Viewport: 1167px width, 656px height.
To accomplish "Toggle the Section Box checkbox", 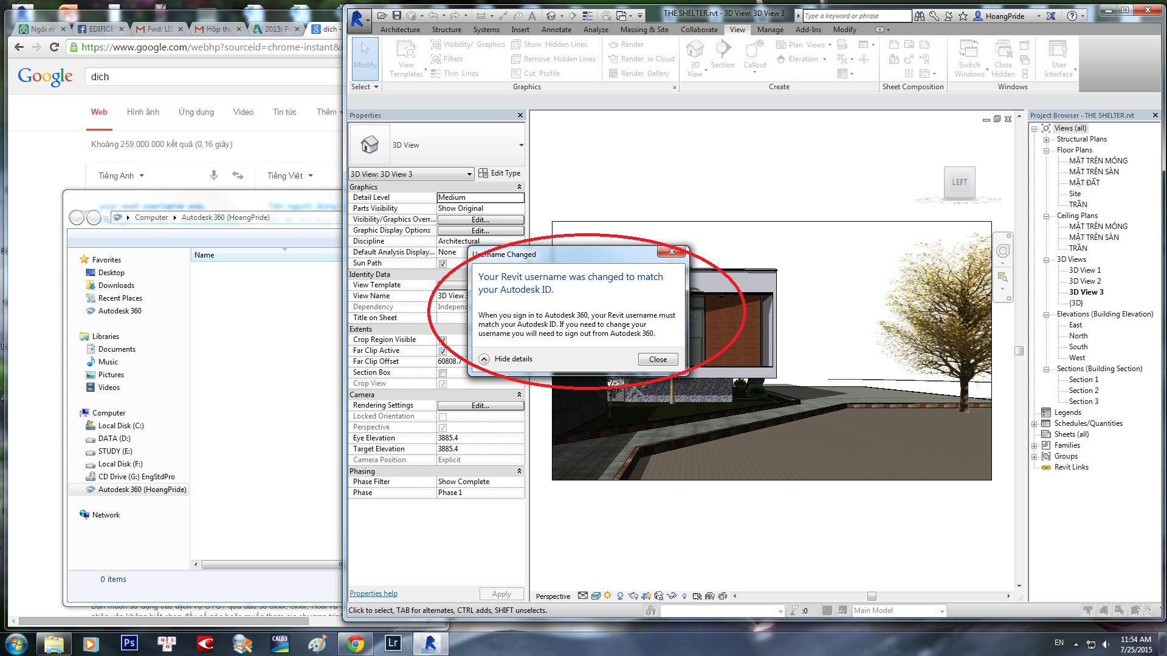I will [442, 373].
